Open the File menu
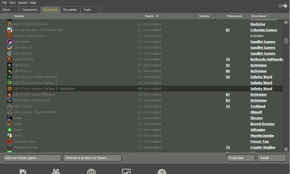Image resolution: width=290 pixels, height=174 pixels. (x=4, y=3)
